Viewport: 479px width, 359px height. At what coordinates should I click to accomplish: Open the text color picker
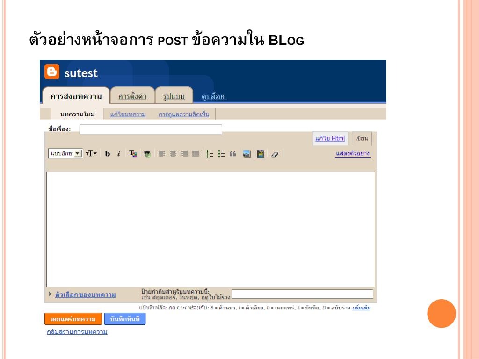click(x=133, y=153)
